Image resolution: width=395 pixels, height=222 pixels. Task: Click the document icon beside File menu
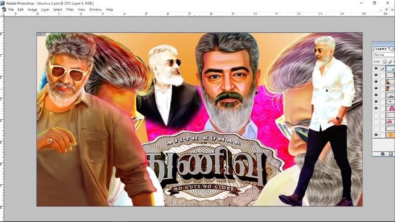(4, 9)
